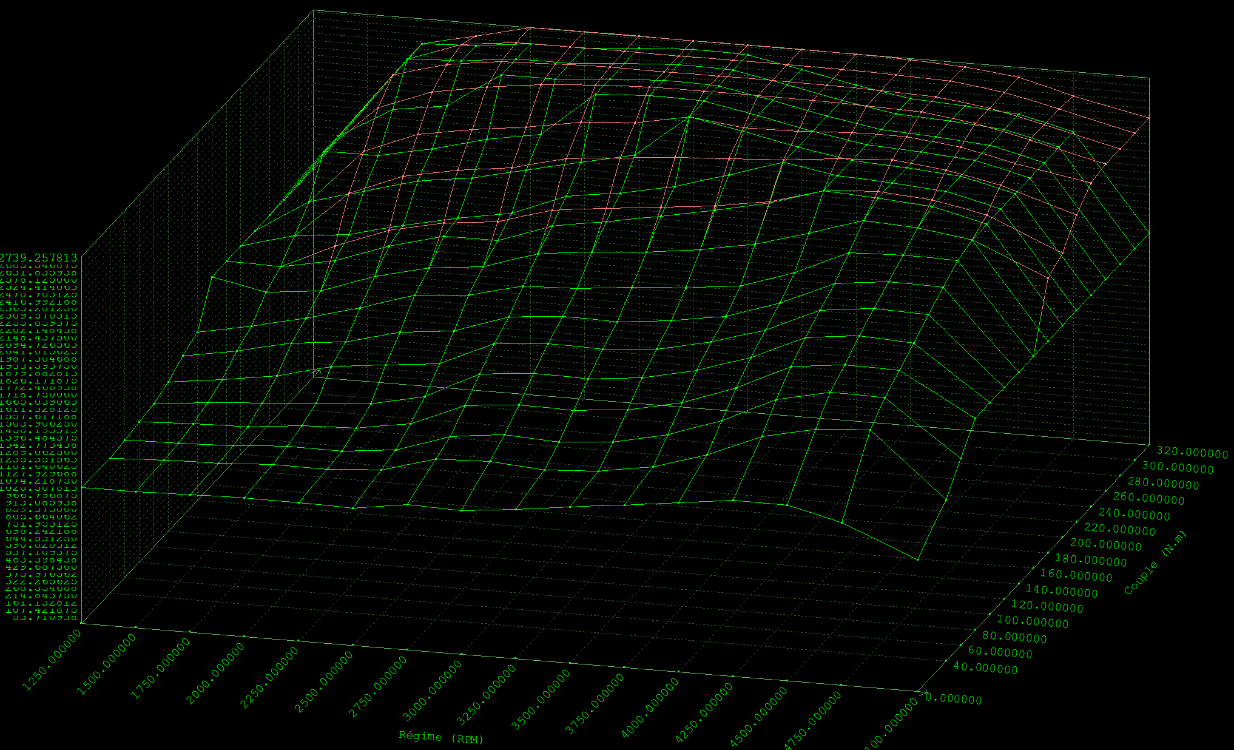1234x750 pixels.
Task: Select the 200.000000 torque tick label
Action: [1105, 544]
